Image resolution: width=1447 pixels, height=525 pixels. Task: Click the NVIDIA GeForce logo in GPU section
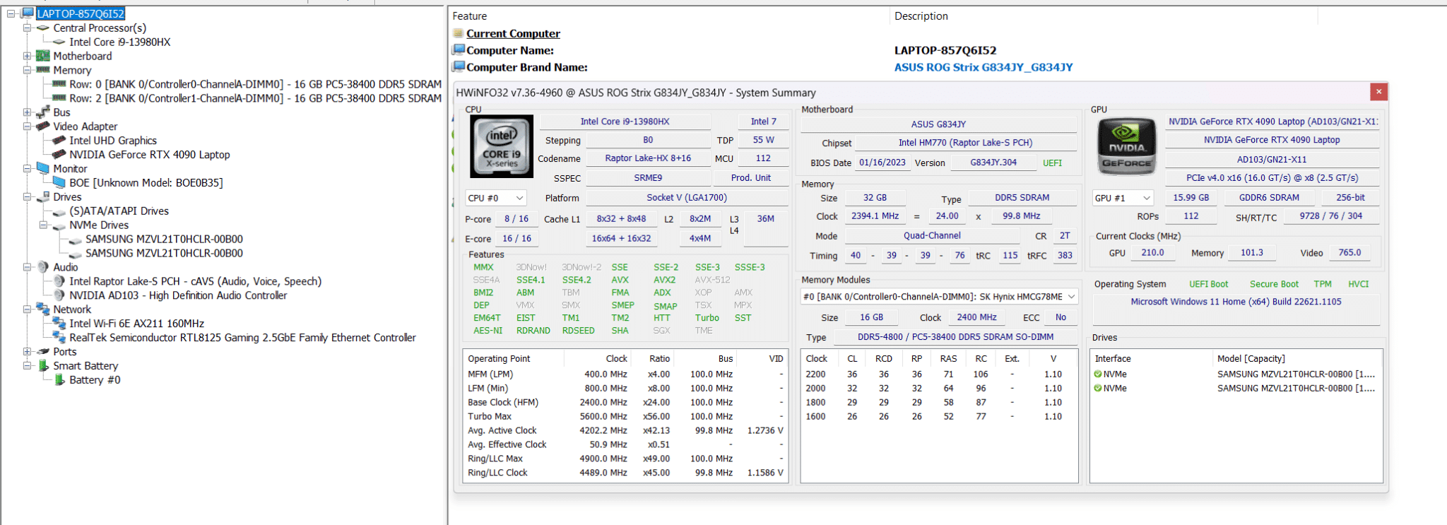[1126, 146]
